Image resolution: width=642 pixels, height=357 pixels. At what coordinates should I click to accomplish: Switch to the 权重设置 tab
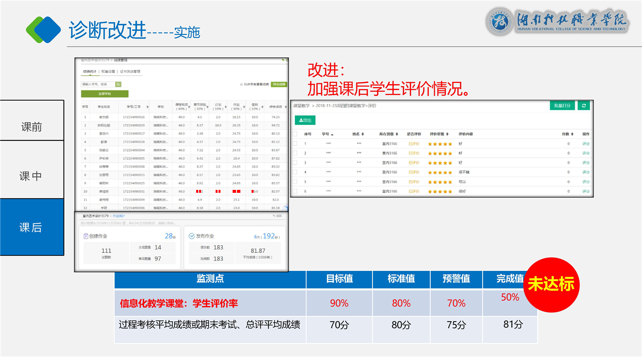(108, 72)
